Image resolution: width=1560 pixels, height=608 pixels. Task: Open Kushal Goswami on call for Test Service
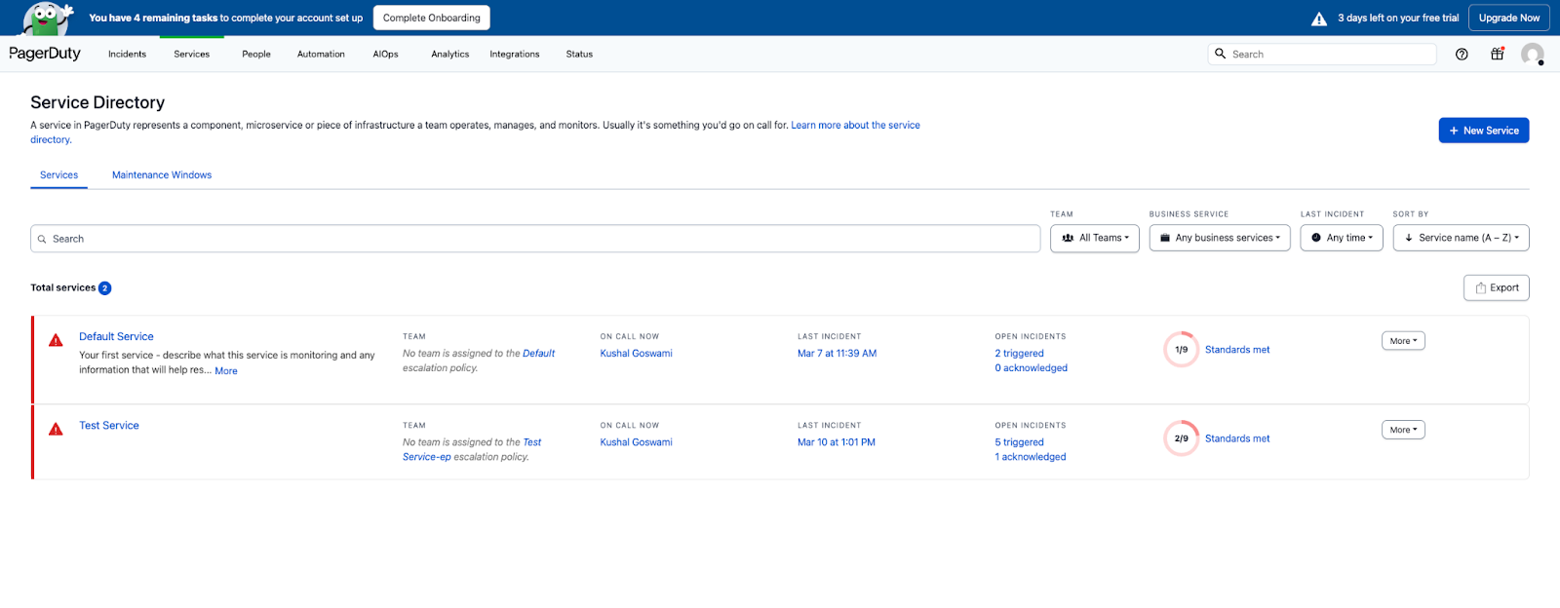[x=637, y=442]
